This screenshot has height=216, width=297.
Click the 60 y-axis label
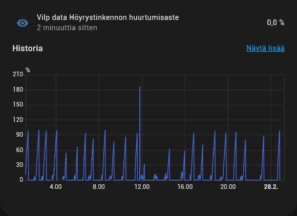pyautogui.click(x=19, y=150)
